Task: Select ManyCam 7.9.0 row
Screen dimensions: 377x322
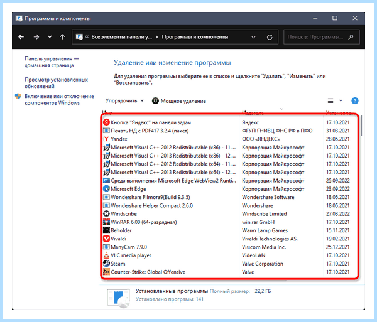Action: click(x=226, y=247)
